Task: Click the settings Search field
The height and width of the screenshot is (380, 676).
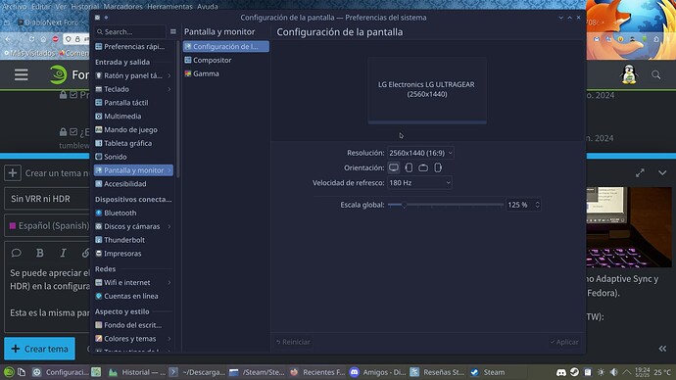Action: [130, 31]
